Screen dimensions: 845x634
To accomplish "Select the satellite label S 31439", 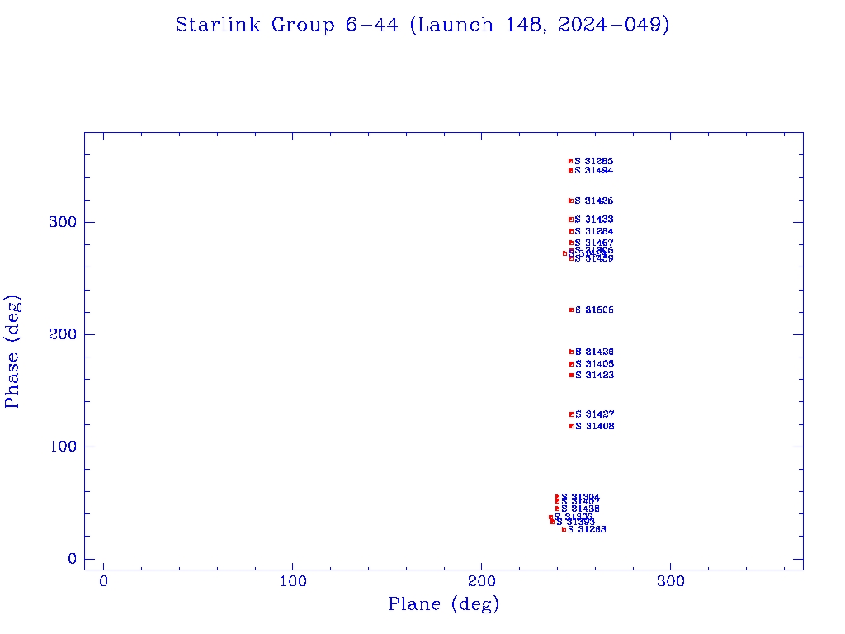I will (x=594, y=258).
